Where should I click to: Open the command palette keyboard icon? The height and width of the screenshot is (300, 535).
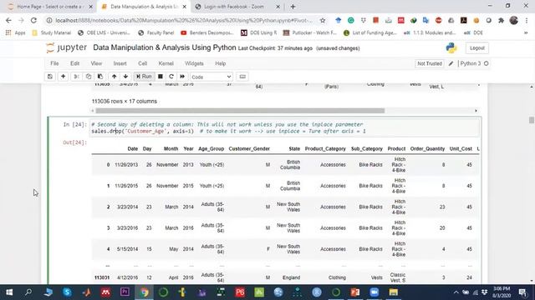point(242,77)
